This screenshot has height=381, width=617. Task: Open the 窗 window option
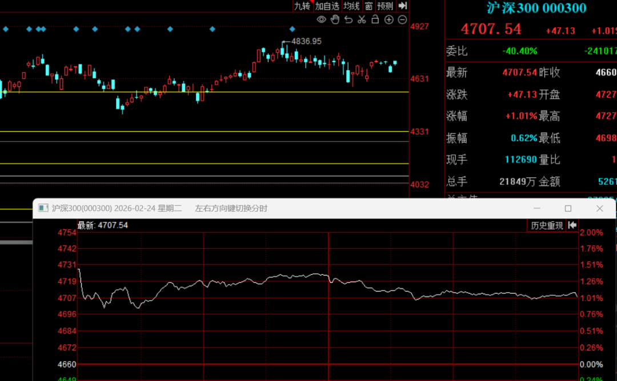(368, 6)
